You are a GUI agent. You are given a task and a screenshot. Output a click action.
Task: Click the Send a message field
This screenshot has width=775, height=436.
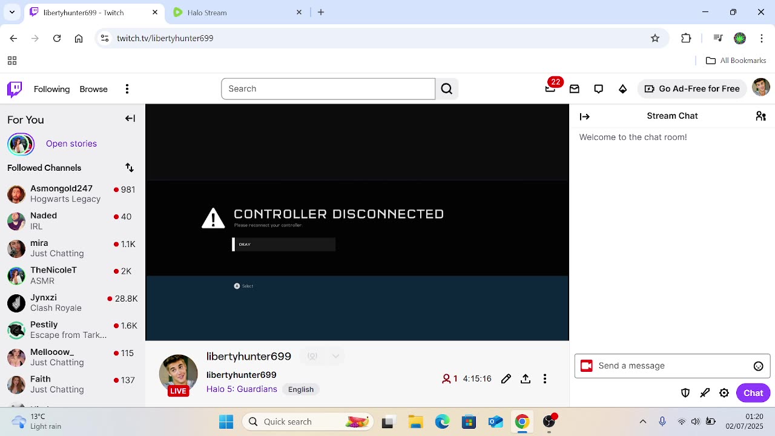pos(672,366)
